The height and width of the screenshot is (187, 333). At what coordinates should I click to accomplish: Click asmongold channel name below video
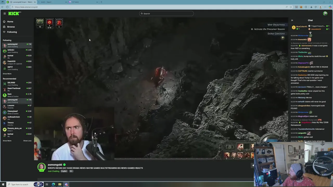tap(55, 165)
